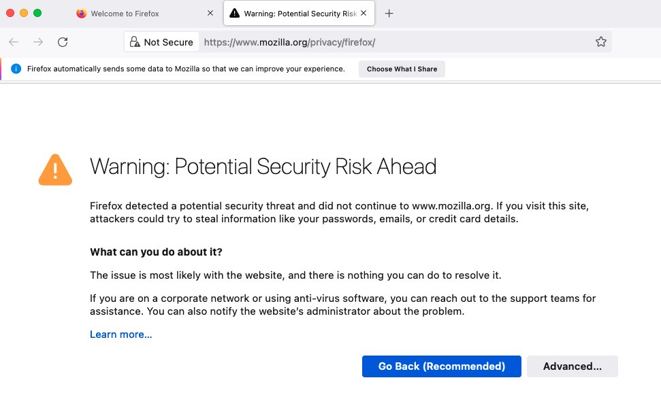Click the forward navigation arrow
661x414 pixels.
pyautogui.click(x=38, y=41)
